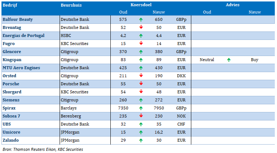Click the Advies header
This screenshot has height=153, width=277.
click(232, 5)
